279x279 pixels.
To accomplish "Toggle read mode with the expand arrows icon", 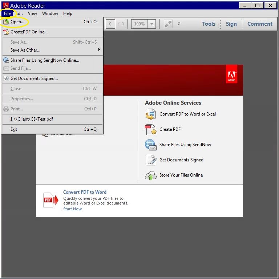I will (x=168, y=24).
